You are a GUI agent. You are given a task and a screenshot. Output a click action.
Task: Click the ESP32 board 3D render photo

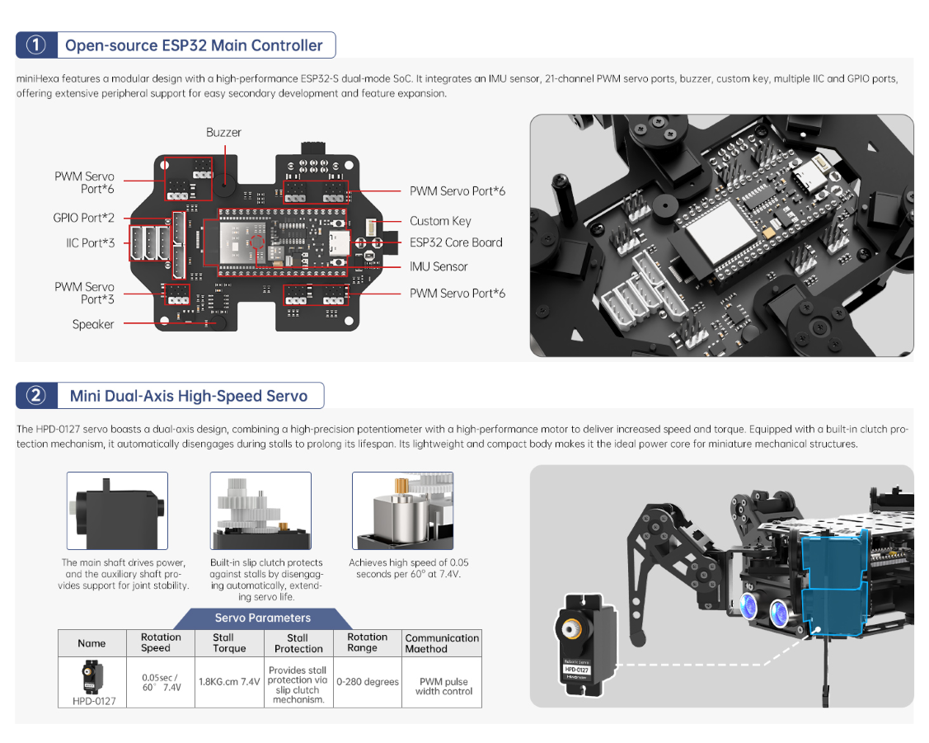click(x=721, y=236)
